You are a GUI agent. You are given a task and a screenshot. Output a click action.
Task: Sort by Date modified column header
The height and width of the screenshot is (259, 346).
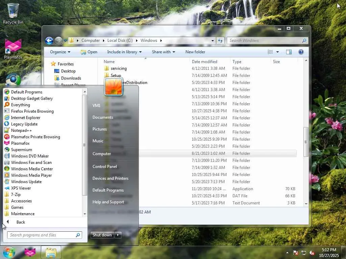point(204,62)
